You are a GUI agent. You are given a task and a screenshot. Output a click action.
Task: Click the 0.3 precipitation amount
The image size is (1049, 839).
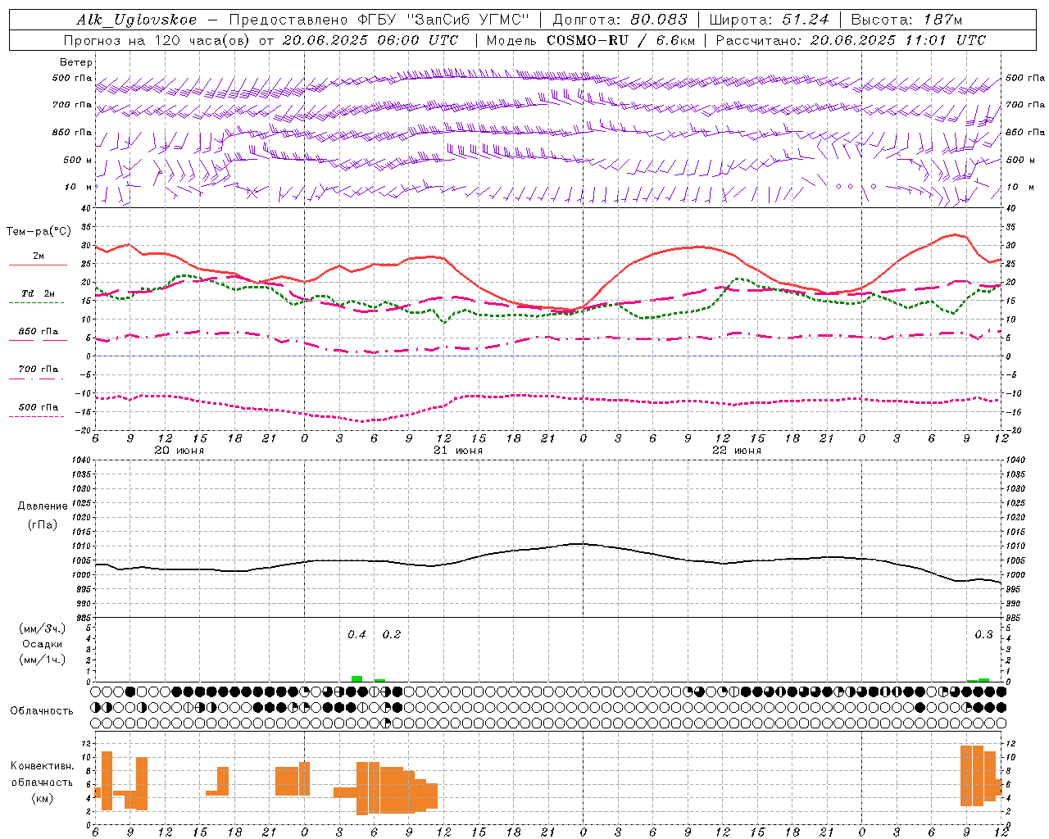click(983, 635)
